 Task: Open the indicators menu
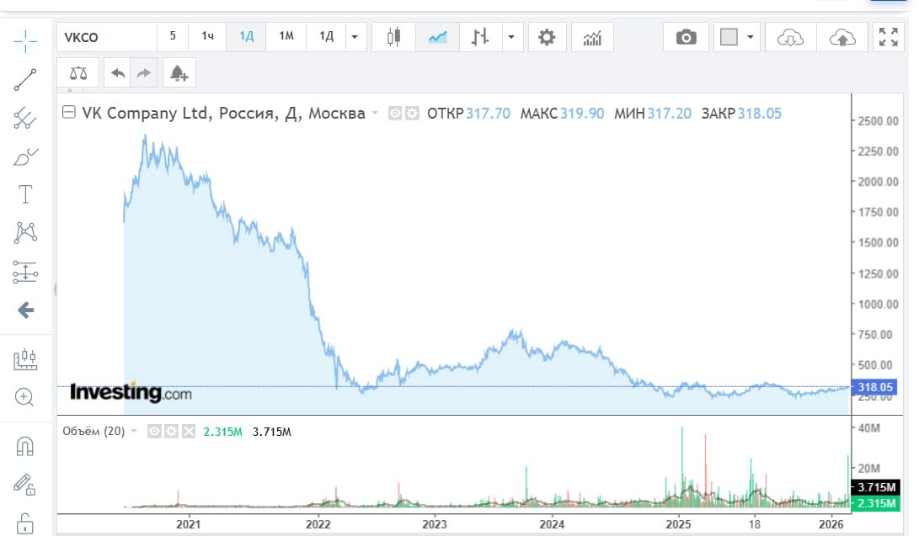(592, 38)
